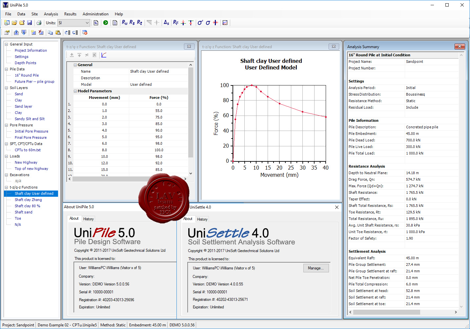This screenshot has height=329, width=470.
Task: Click the Rt toe resistance icon
Action: point(140,23)
